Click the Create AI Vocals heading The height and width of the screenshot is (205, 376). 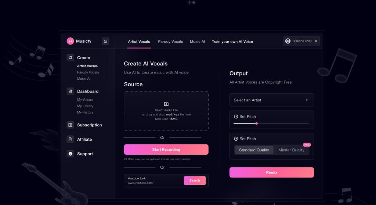pos(145,64)
